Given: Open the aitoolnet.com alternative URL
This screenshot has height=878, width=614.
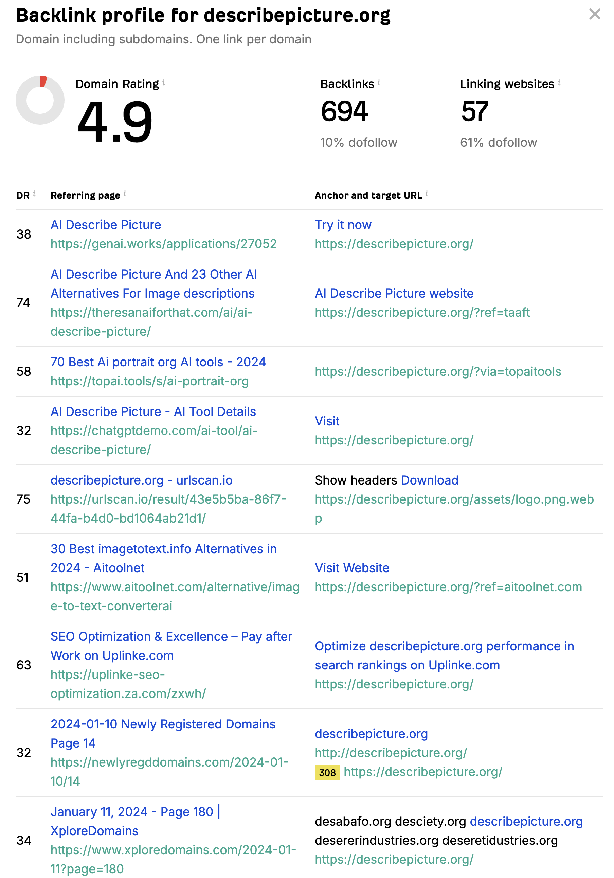Looking at the screenshot, I should 175,596.
